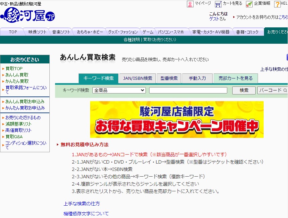Switch to the JAN/ISBN検索 tab
Viewport: 288px width, 218px height.
coord(137,78)
